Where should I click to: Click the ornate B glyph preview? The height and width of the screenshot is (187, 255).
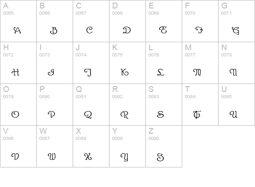point(54,31)
